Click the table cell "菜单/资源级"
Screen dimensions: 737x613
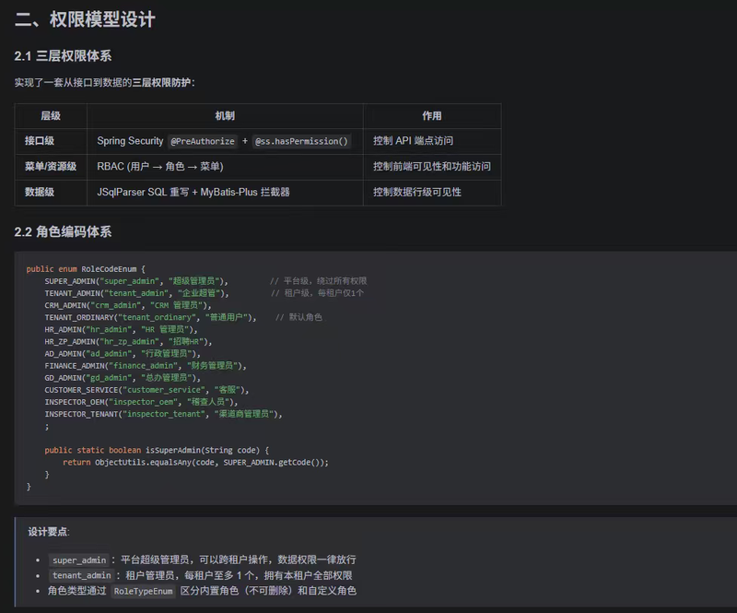click(51, 167)
